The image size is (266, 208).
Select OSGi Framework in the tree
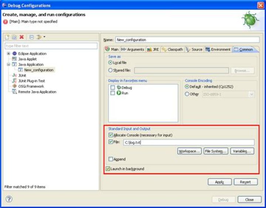coord(31,86)
